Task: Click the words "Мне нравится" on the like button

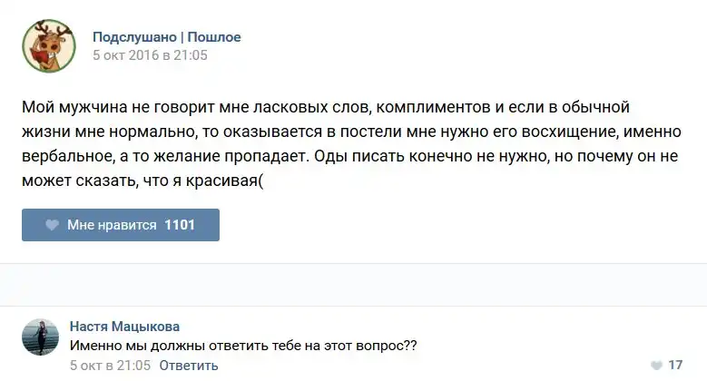Action: pyautogui.click(x=112, y=225)
